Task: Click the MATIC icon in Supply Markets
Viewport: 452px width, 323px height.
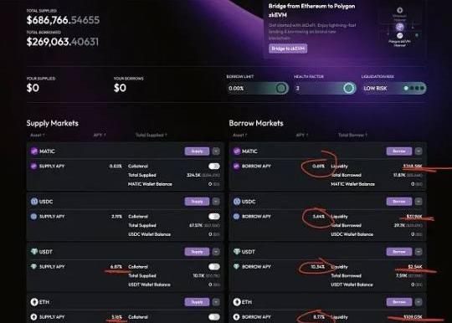Action: pyautogui.click(x=34, y=151)
